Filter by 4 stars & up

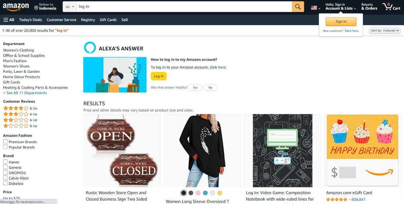click(x=20, y=108)
